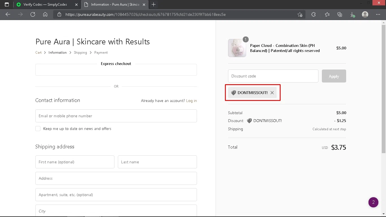Go back to the previous page

(x=8, y=14)
